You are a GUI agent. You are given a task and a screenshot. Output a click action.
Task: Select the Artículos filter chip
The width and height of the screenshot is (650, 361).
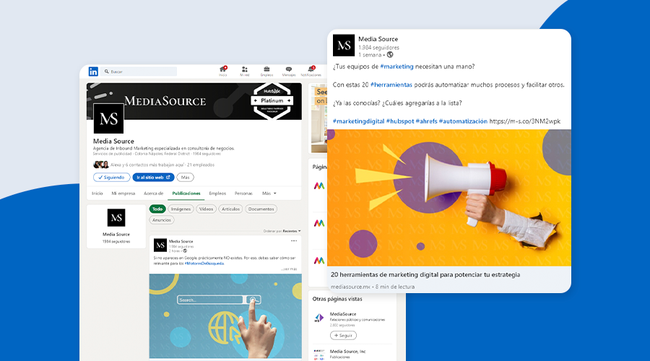click(x=230, y=209)
